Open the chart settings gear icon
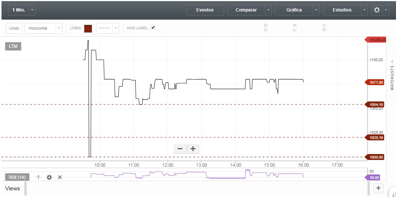Viewport: 396px width, 197px height. (x=377, y=10)
